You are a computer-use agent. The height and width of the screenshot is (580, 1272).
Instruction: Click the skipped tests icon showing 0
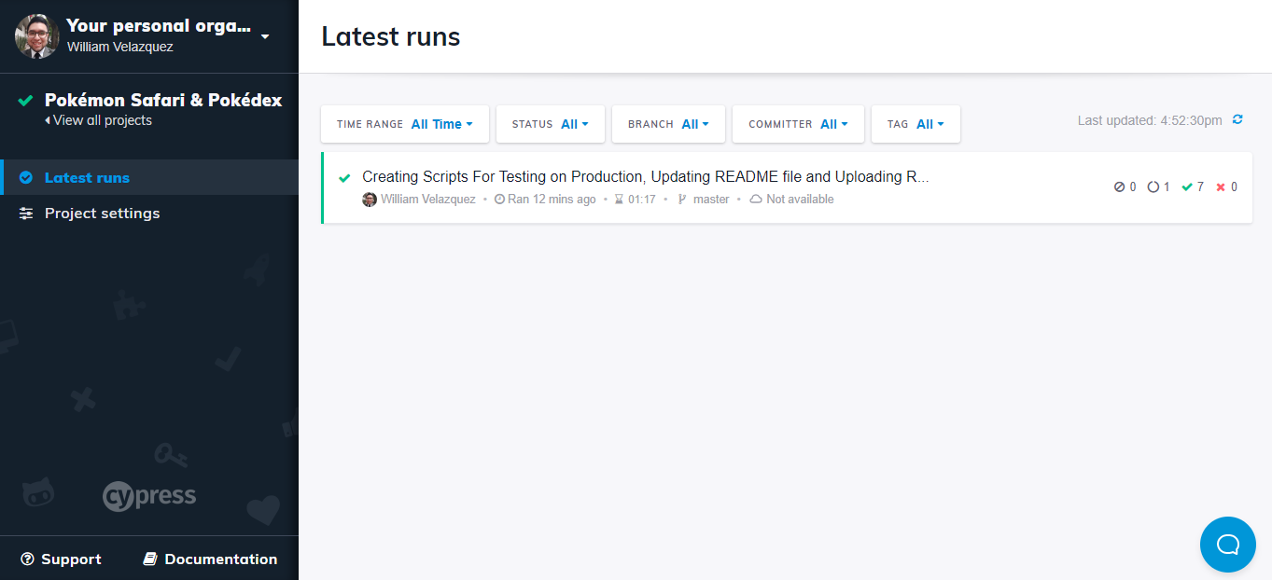(x=1120, y=186)
